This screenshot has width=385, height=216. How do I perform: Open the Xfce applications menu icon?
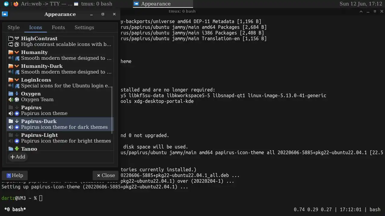(6, 4)
